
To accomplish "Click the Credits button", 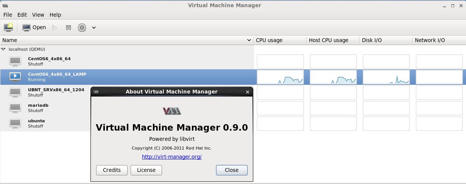I will click(x=112, y=170).
